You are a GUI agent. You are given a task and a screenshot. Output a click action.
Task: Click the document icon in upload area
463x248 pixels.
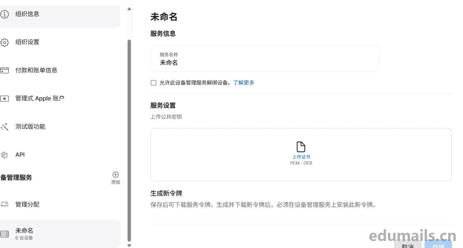point(301,147)
